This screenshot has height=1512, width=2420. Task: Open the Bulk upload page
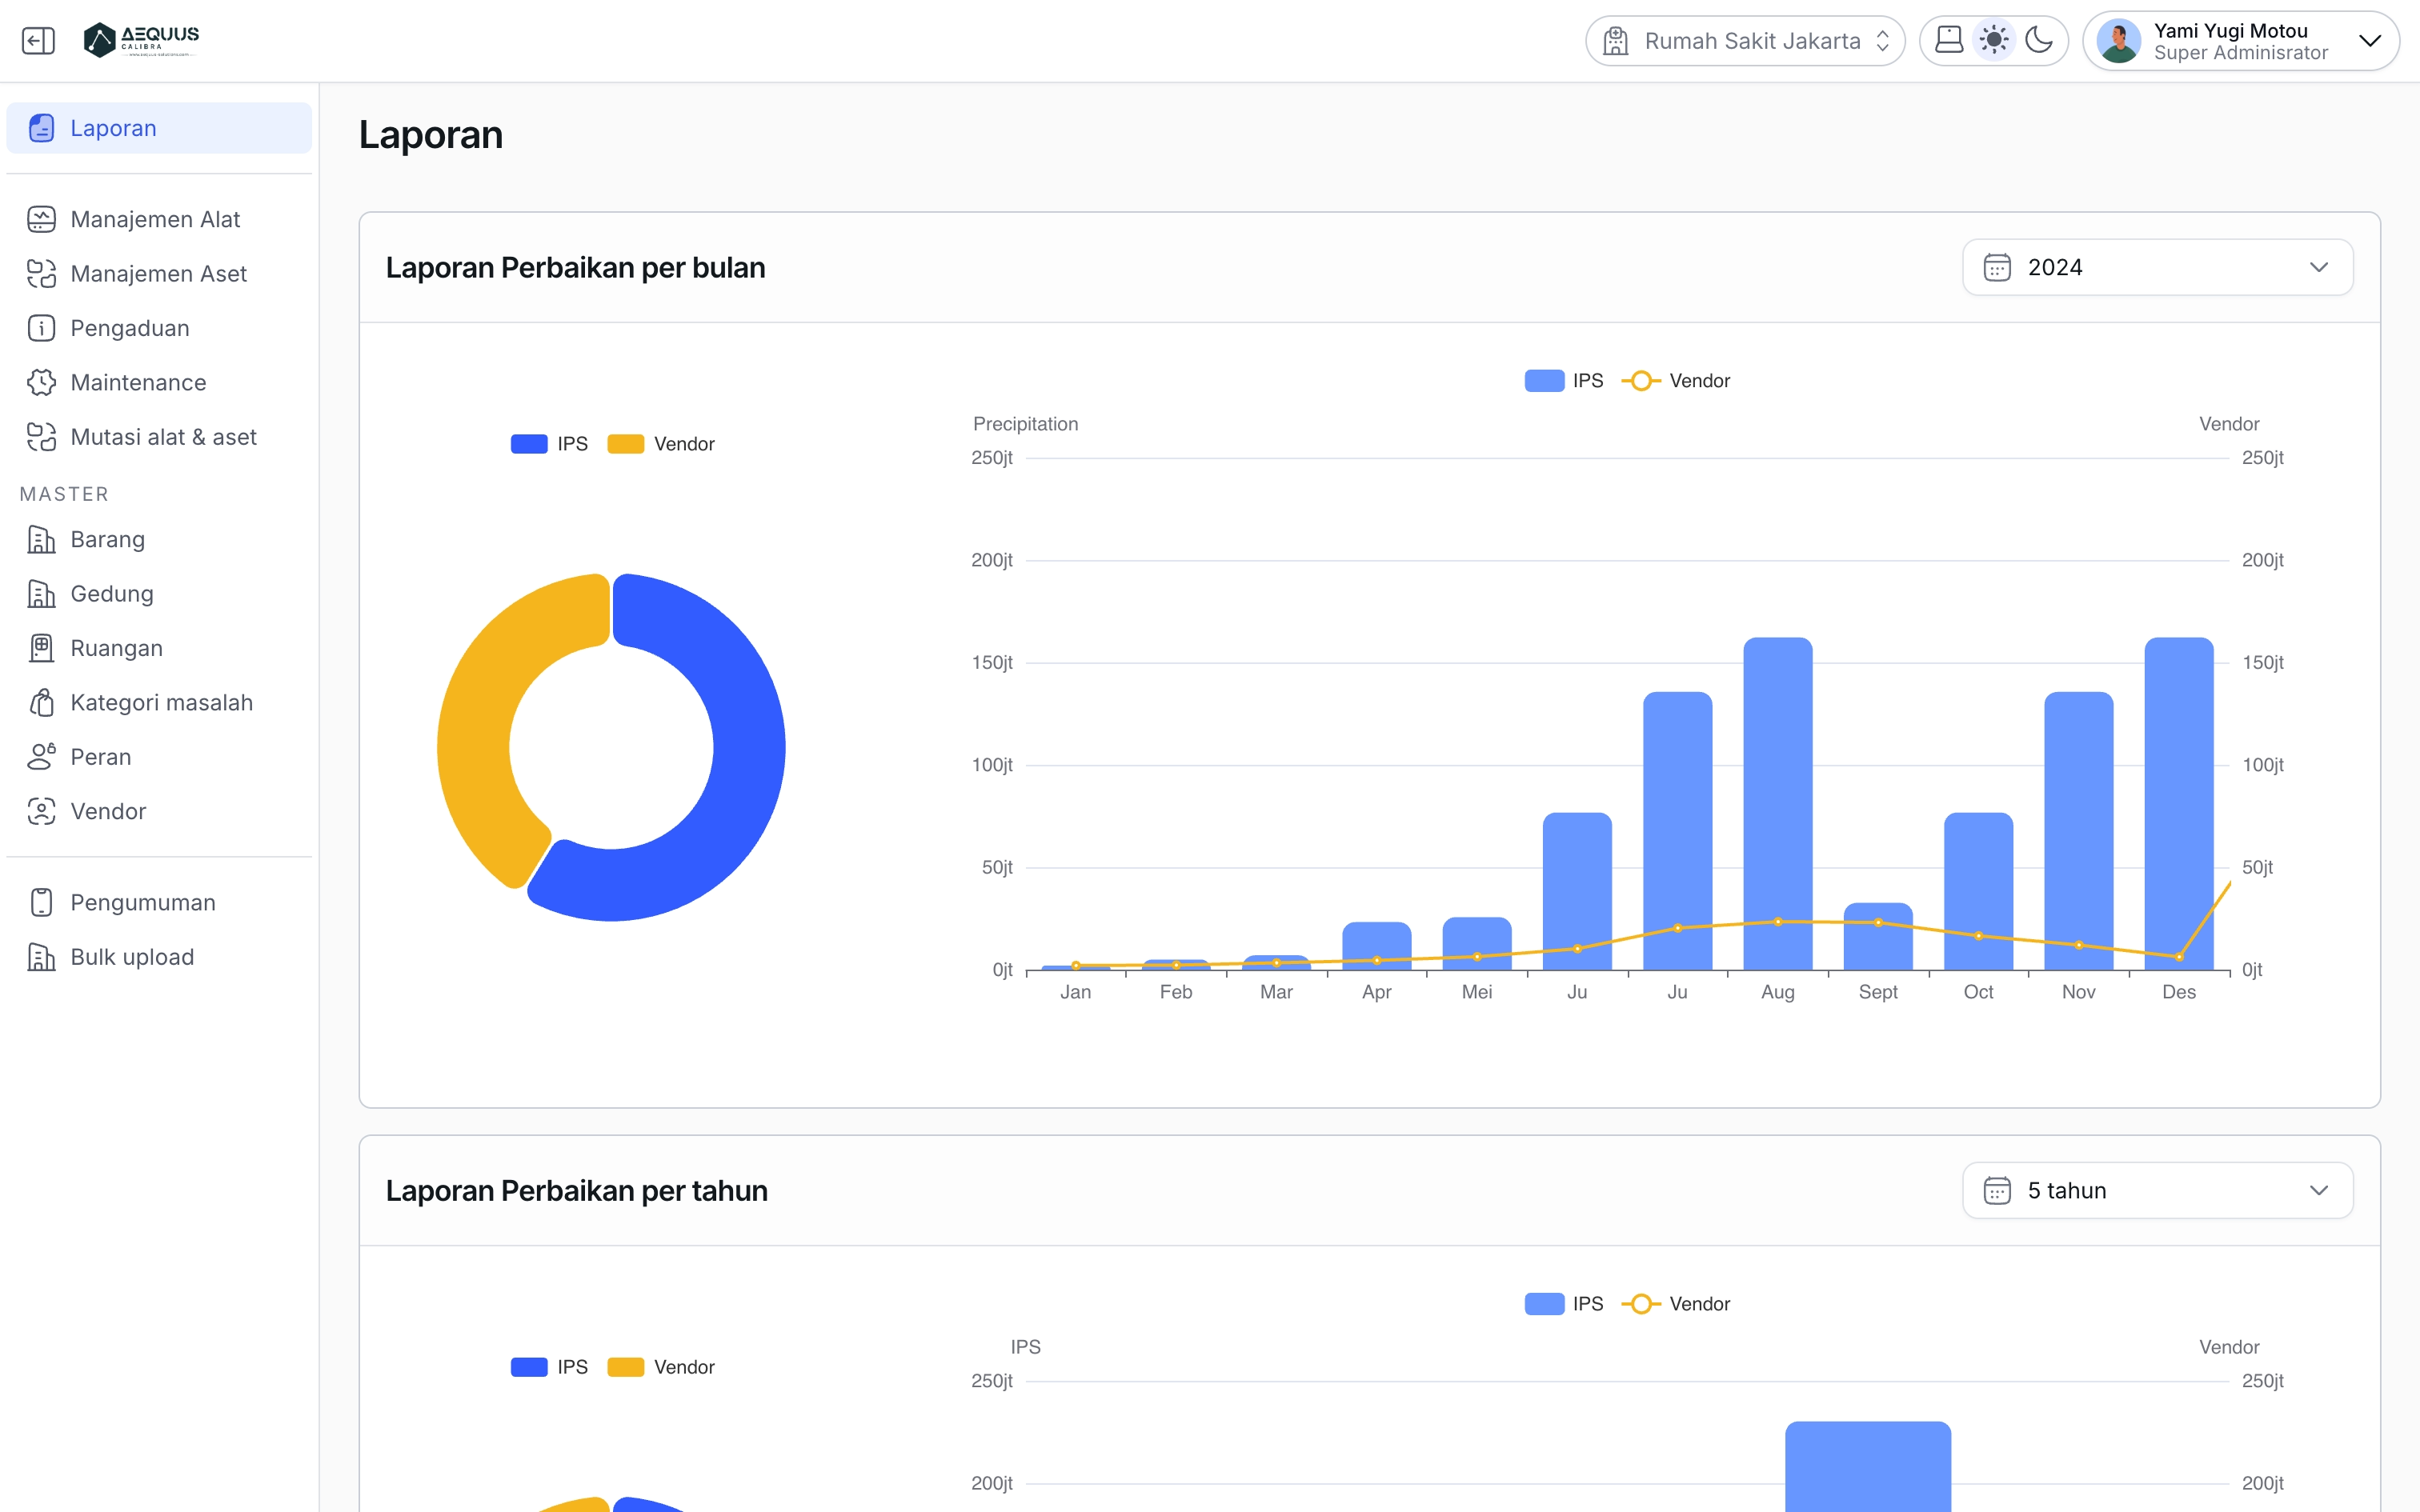pos(159,957)
